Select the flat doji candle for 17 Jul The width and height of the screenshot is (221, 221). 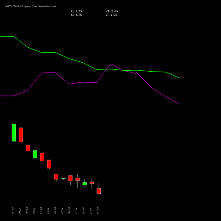63,179
